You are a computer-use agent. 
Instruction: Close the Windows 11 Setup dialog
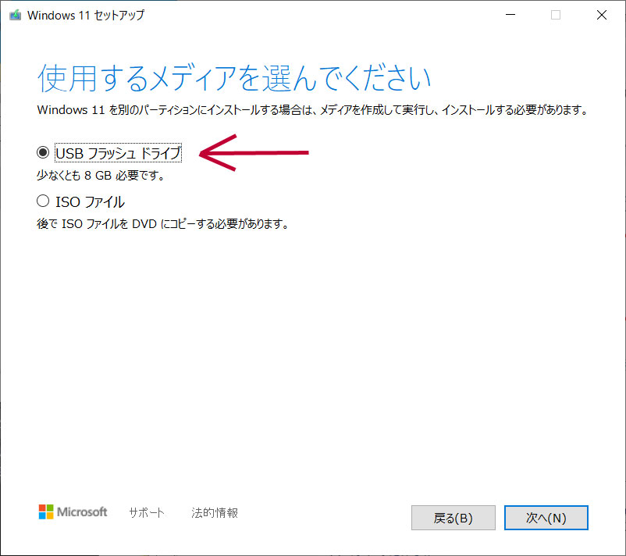pyautogui.click(x=602, y=15)
